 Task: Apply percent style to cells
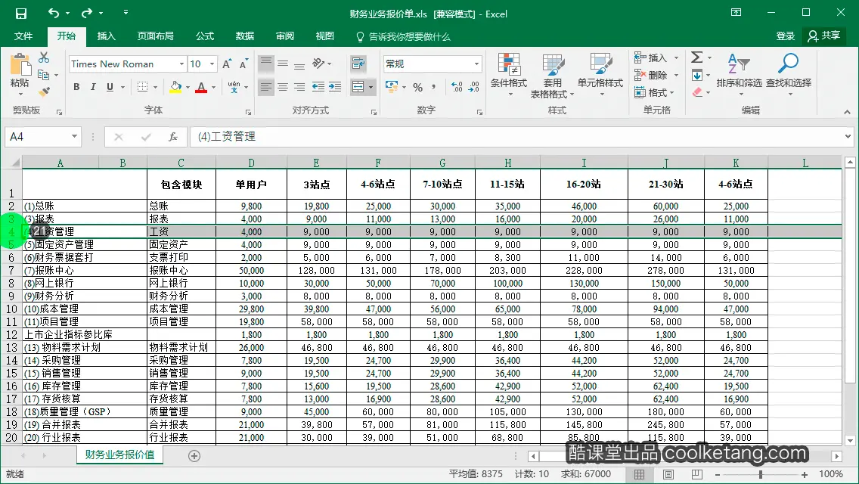tap(418, 87)
